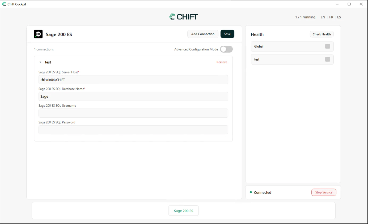The width and height of the screenshot is (368, 224).
Task: Click the Health panel heading
Action: [257, 34]
